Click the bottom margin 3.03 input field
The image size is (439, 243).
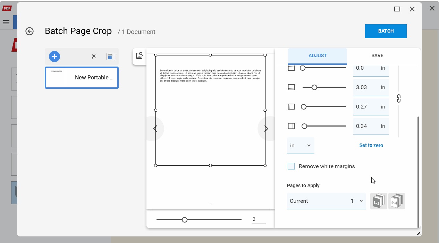tap(371, 87)
